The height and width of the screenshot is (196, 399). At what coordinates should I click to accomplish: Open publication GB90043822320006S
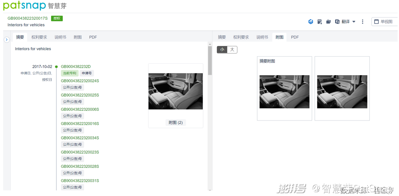pos(80,109)
